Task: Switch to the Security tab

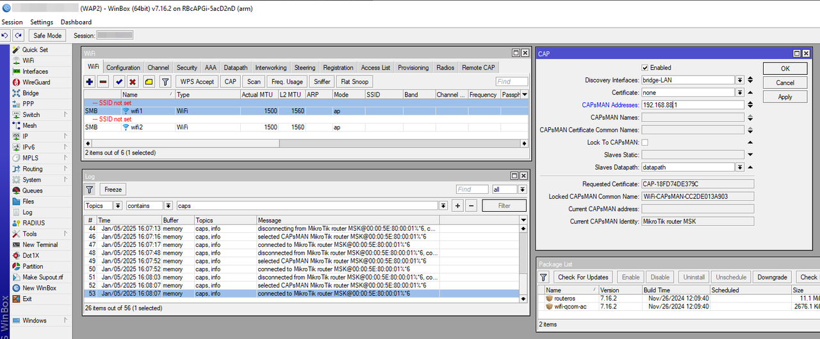Action: coord(186,68)
